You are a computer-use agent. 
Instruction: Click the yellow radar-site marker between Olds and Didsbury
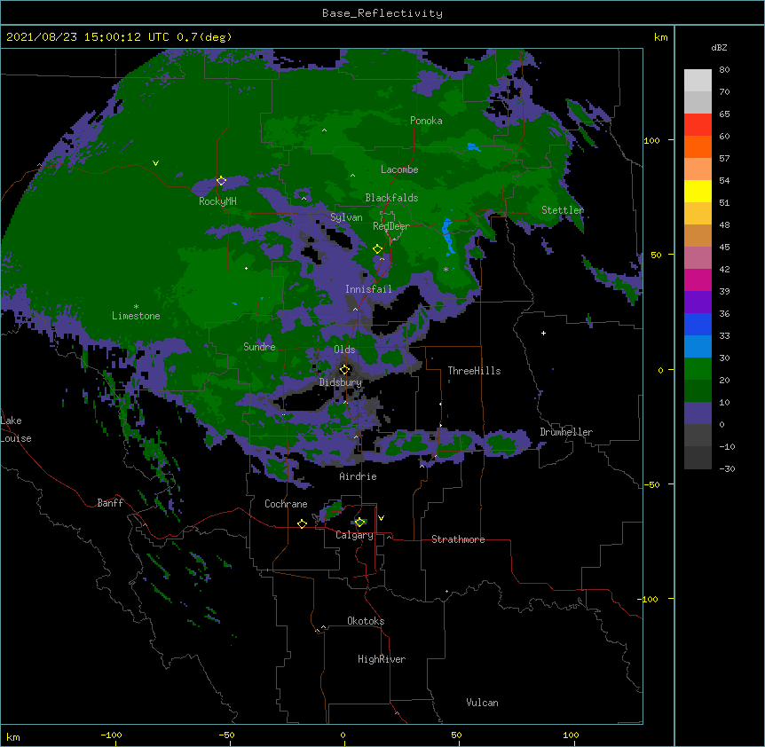tap(345, 369)
